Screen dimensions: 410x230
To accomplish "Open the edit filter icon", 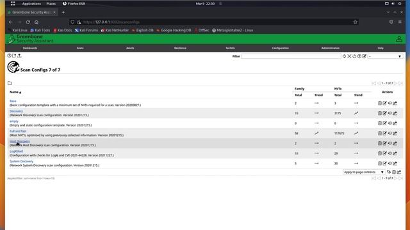I will (x=365, y=56).
